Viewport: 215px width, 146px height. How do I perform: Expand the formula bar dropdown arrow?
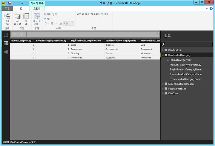pos(157,34)
